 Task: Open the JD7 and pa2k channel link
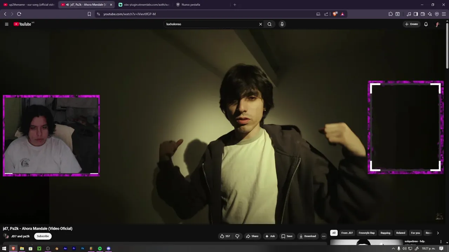(20, 236)
